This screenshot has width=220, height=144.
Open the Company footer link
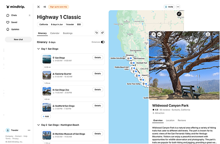coord(9,136)
